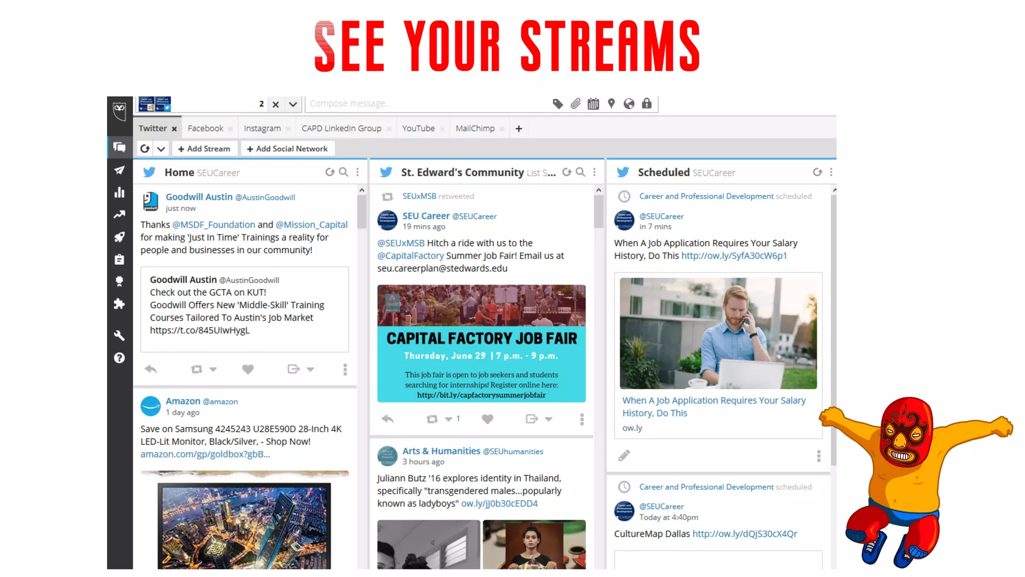Open refresh interval dropdown arrow
Image resolution: width=1025 pixels, height=577 pixels.
[161, 149]
